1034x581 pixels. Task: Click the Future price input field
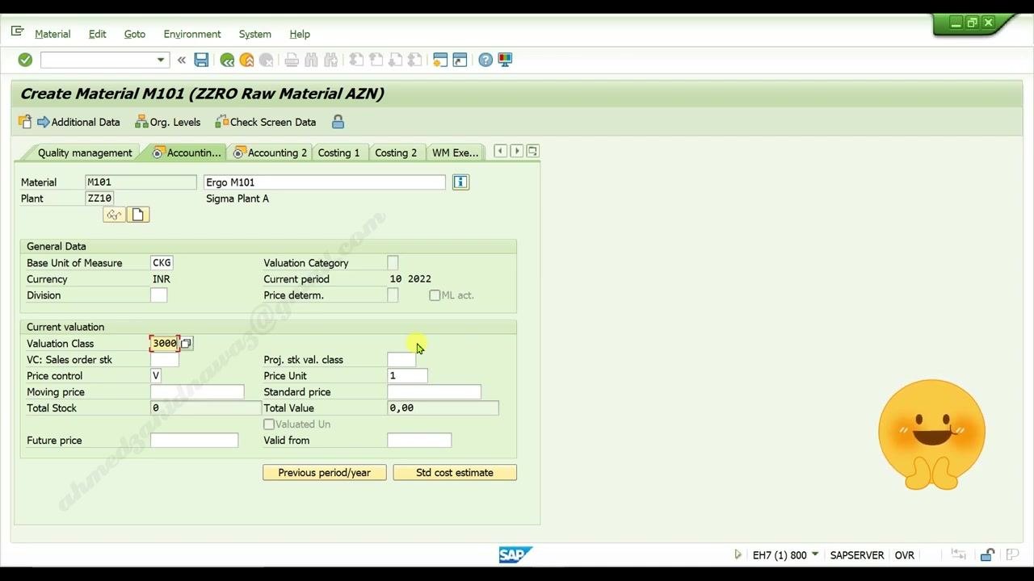(x=194, y=441)
